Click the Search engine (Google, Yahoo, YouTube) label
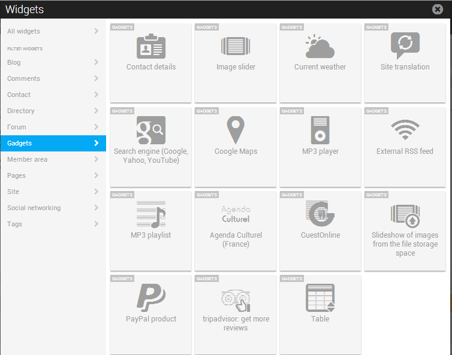452x355 pixels. [x=150, y=156]
